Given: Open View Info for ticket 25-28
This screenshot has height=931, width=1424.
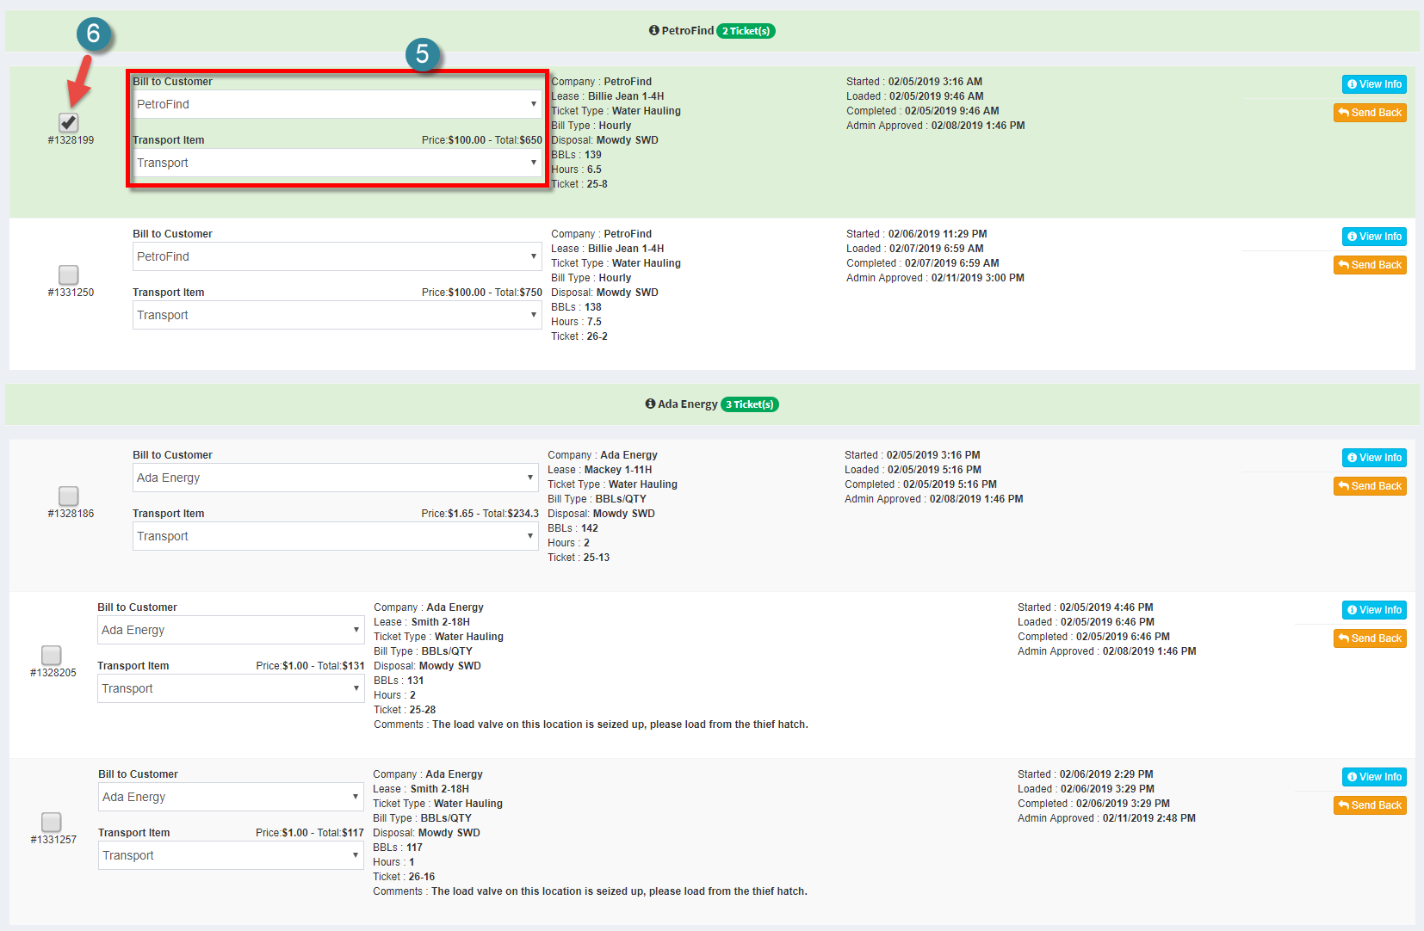Looking at the screenshot, I should (1374, 610).
